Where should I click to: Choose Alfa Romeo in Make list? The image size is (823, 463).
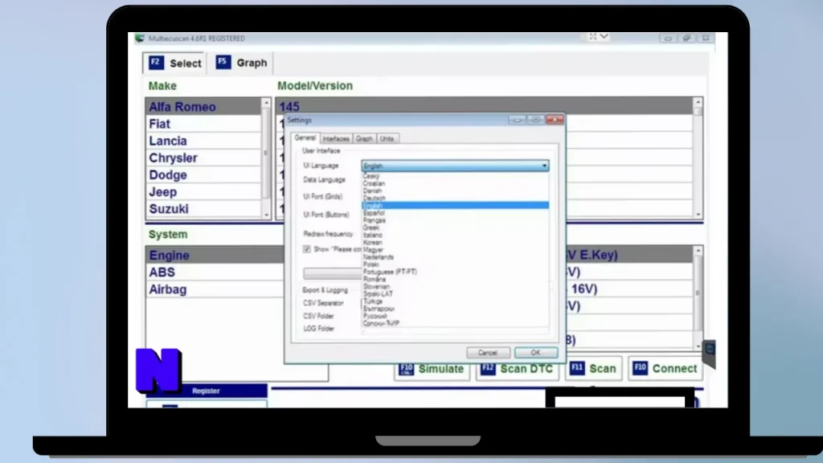click(x=203, y=107)
